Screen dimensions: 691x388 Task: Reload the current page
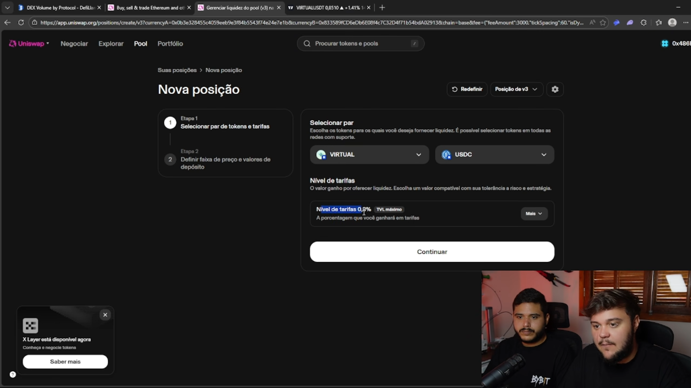(21, 22)
